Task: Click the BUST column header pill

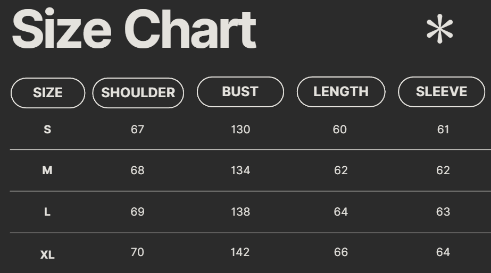Action: 240,91
